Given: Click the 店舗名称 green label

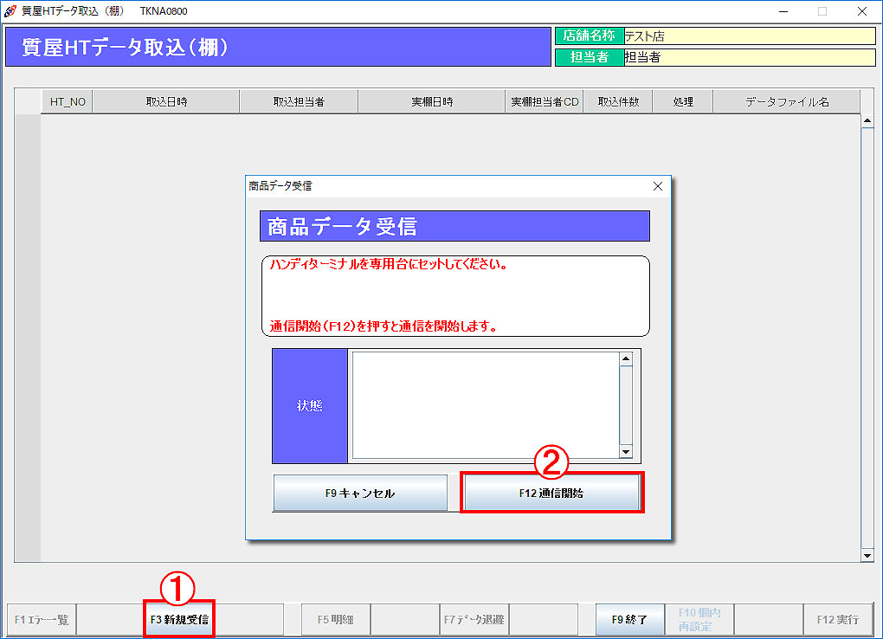Looking at the screenshot, I should pos(590,36).
